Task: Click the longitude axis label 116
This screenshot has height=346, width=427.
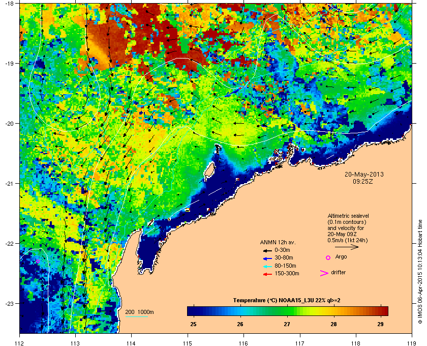Action: 243,343
